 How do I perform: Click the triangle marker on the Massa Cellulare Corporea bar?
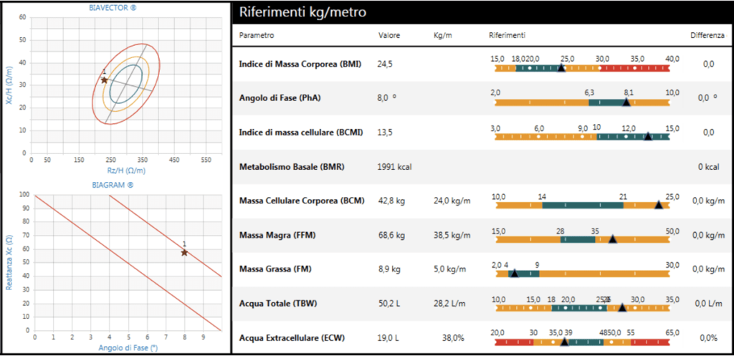658,205
